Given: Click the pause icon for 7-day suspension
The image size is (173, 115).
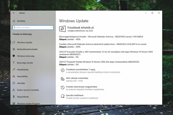Looking at the screenshot, I should [63, 70].
